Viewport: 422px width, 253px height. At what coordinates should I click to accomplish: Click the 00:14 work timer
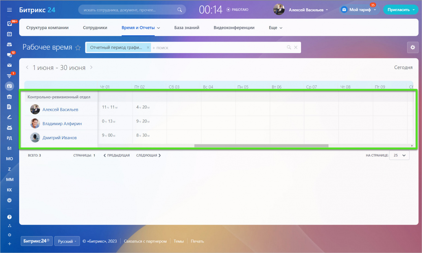211,10
